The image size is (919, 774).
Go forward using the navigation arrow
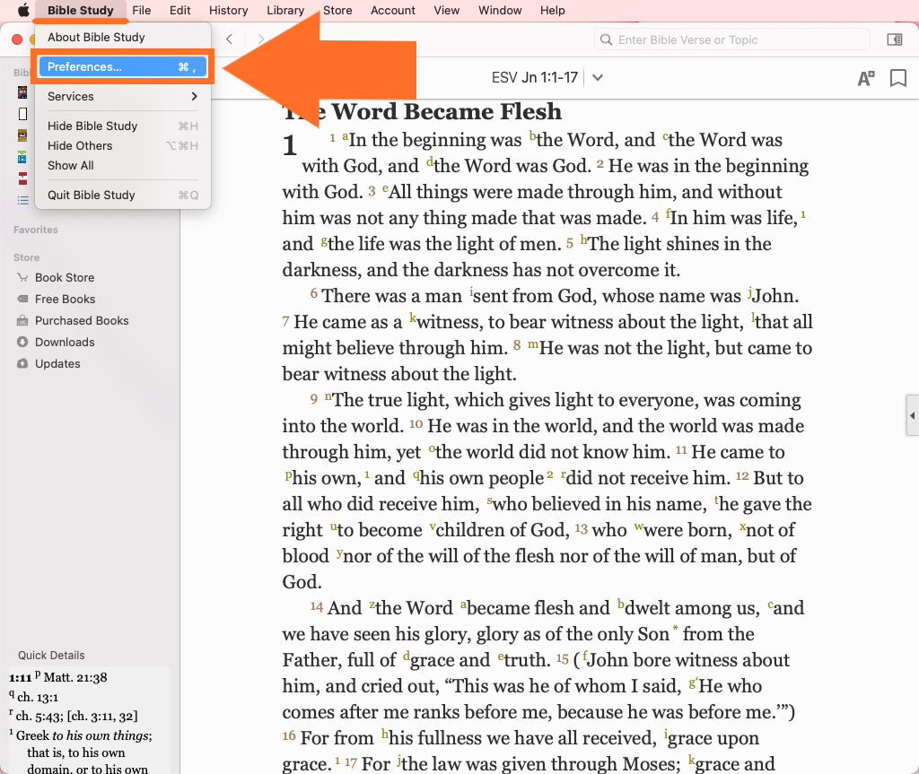tap(261, 39)
